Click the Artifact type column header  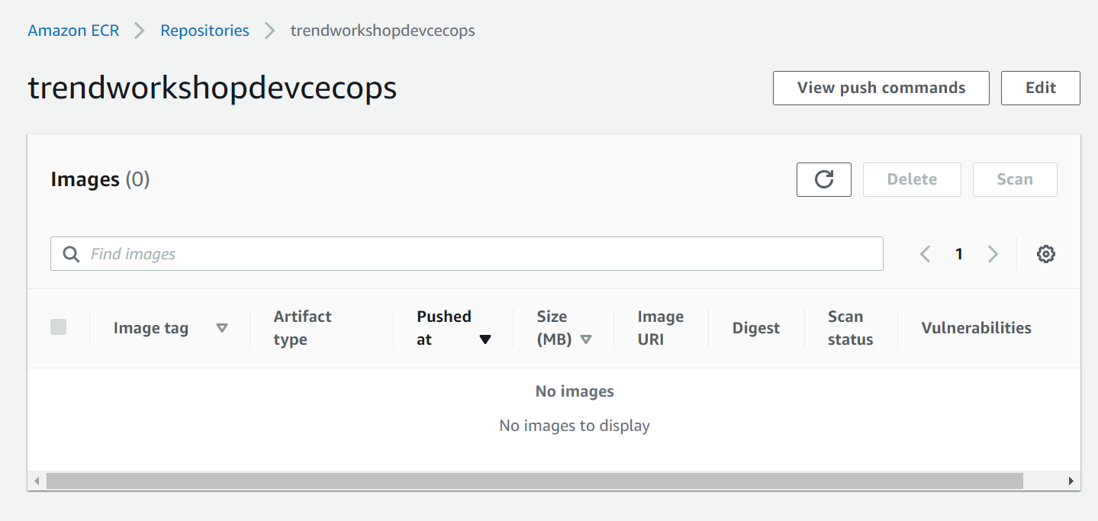coord(303,328)
